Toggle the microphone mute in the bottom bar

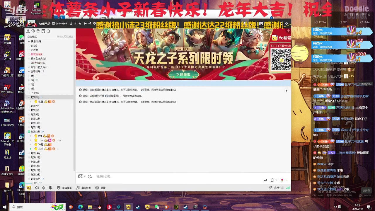43,188
